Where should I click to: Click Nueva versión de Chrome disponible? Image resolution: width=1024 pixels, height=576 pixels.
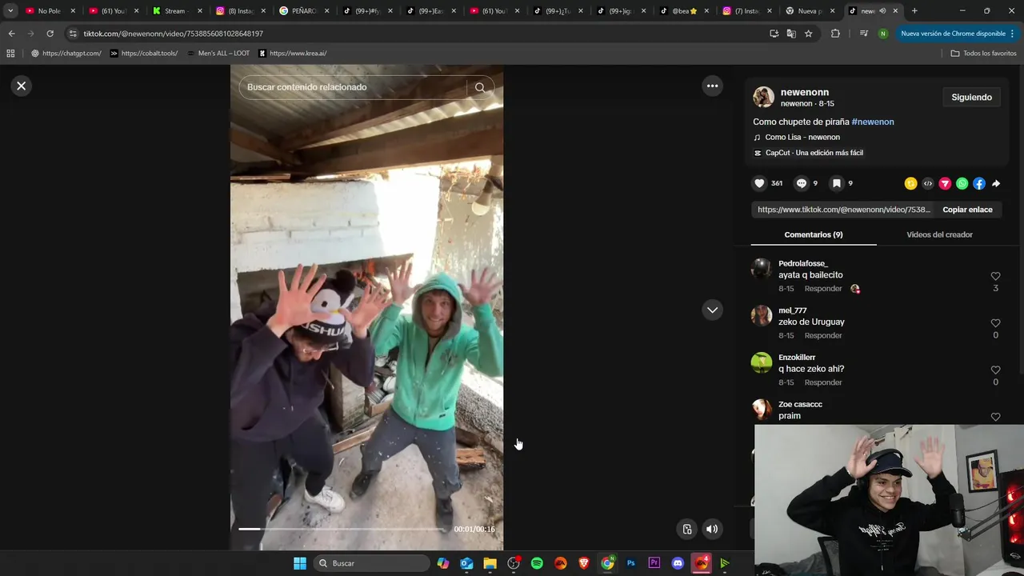tap(953, 34)
